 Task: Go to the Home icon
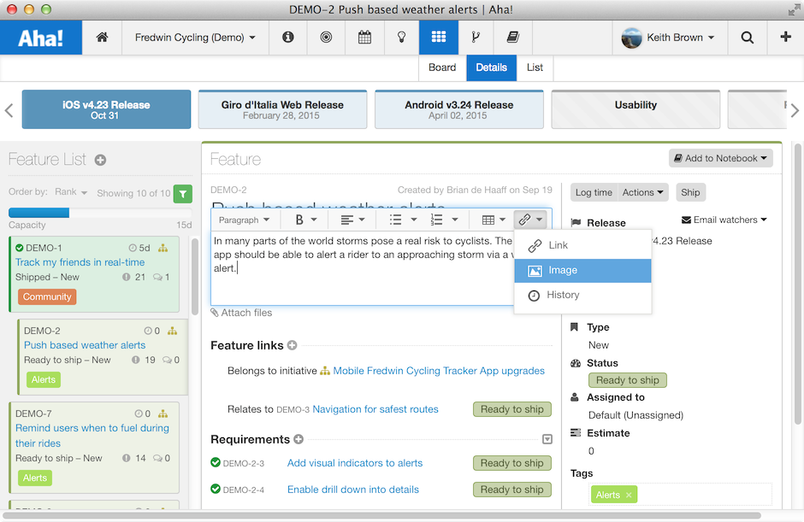(x=102, y=37)
